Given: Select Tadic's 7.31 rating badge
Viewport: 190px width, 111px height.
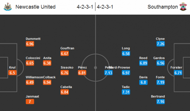Looking at the screenshot, I should 126,92.
